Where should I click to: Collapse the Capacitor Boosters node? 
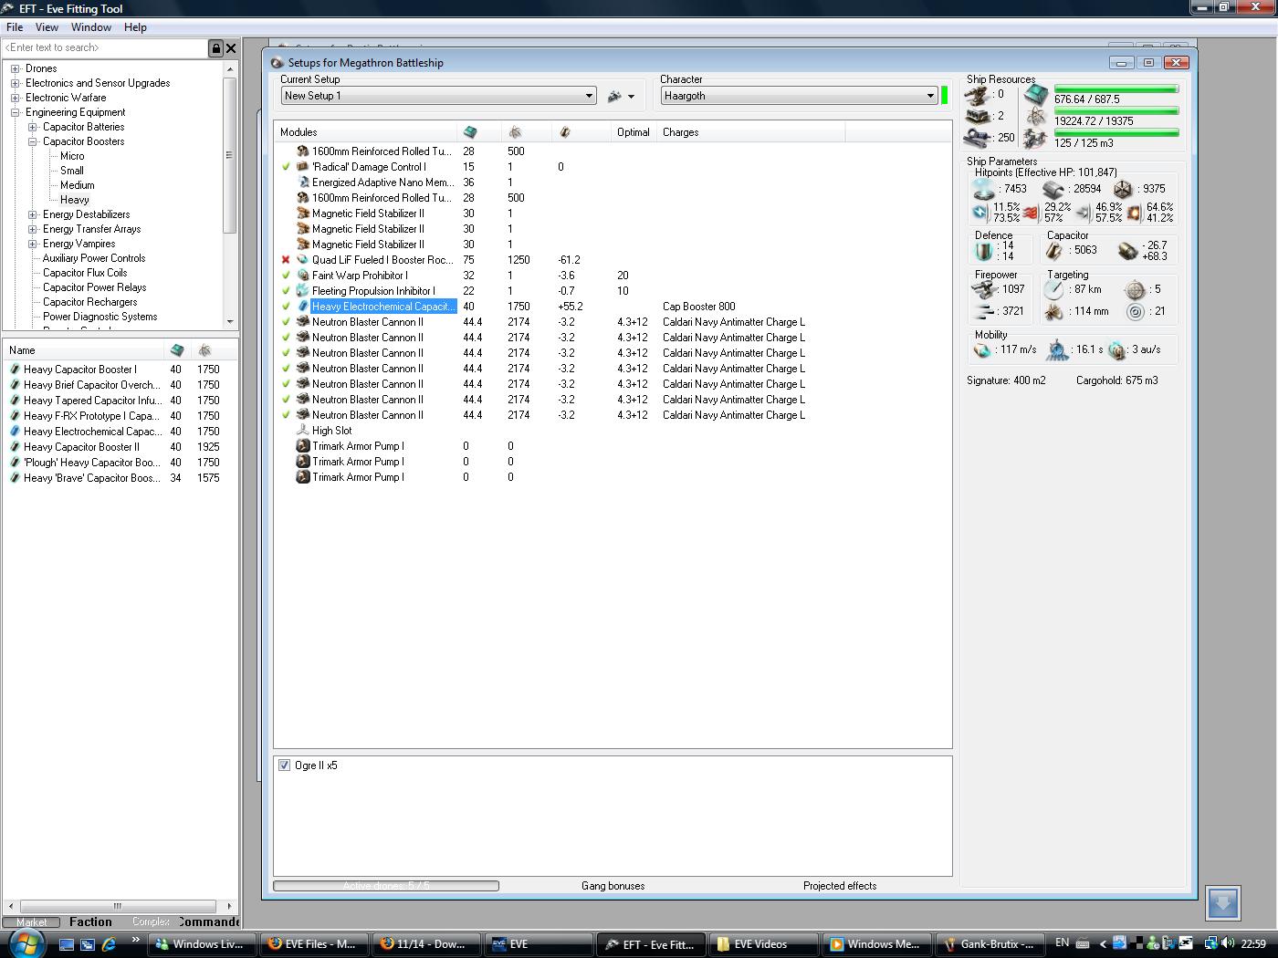point(33,141)
